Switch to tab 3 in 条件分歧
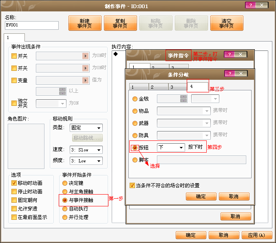Screen dimensions: 276x243 click(x=178, y=87)
